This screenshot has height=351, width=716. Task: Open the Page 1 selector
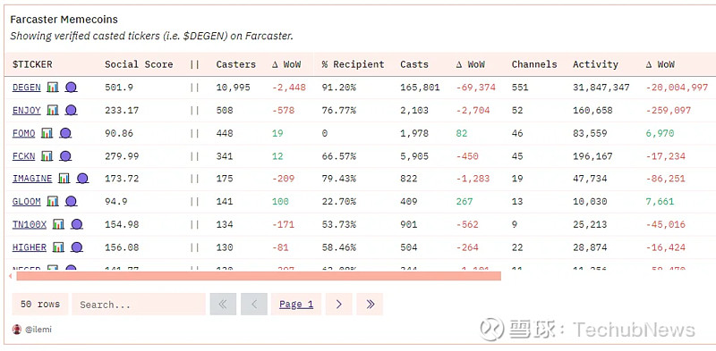(296, 304)
